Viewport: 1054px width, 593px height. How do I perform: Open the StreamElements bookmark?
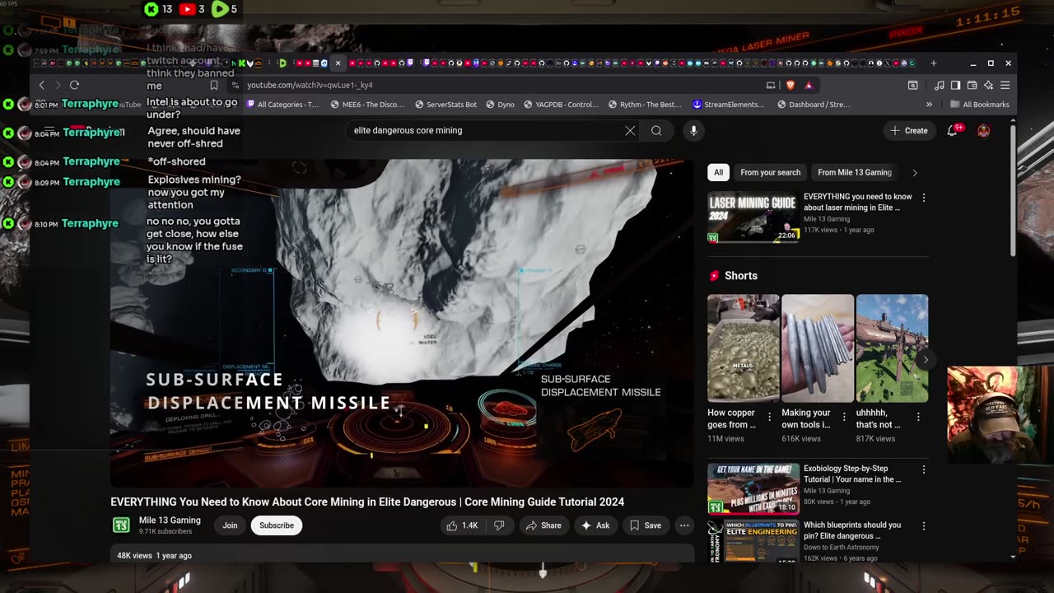[x=729, y=105]
